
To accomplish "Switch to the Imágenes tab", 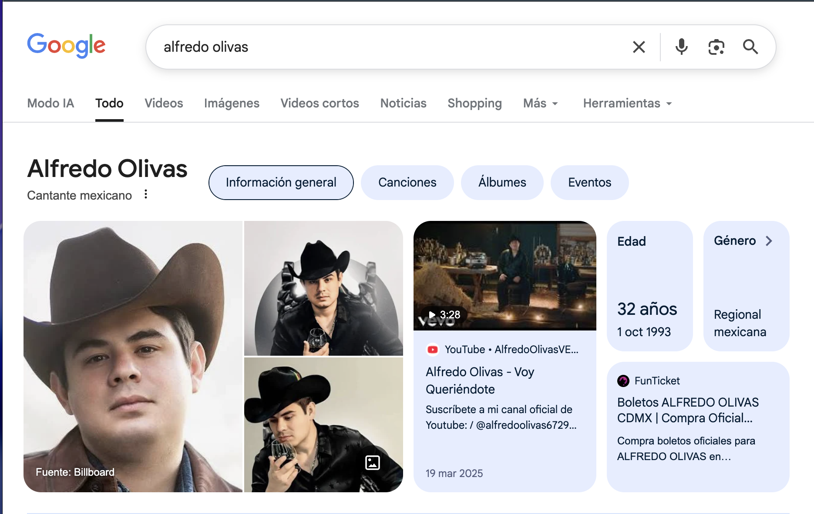I will pyautogui.click(x=232, y=103).
